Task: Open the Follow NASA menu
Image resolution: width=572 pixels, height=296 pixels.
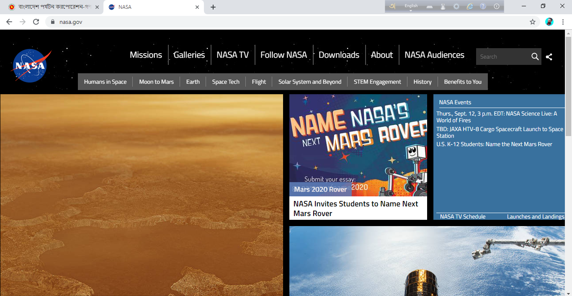Action: [283, 55]
